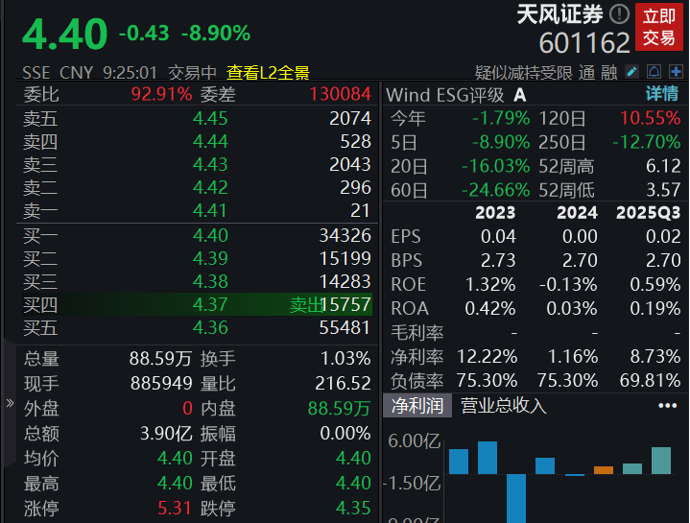Open the three-dot more options menu
Viewport: 690px width, 523px height.
[x=667, y=406]
